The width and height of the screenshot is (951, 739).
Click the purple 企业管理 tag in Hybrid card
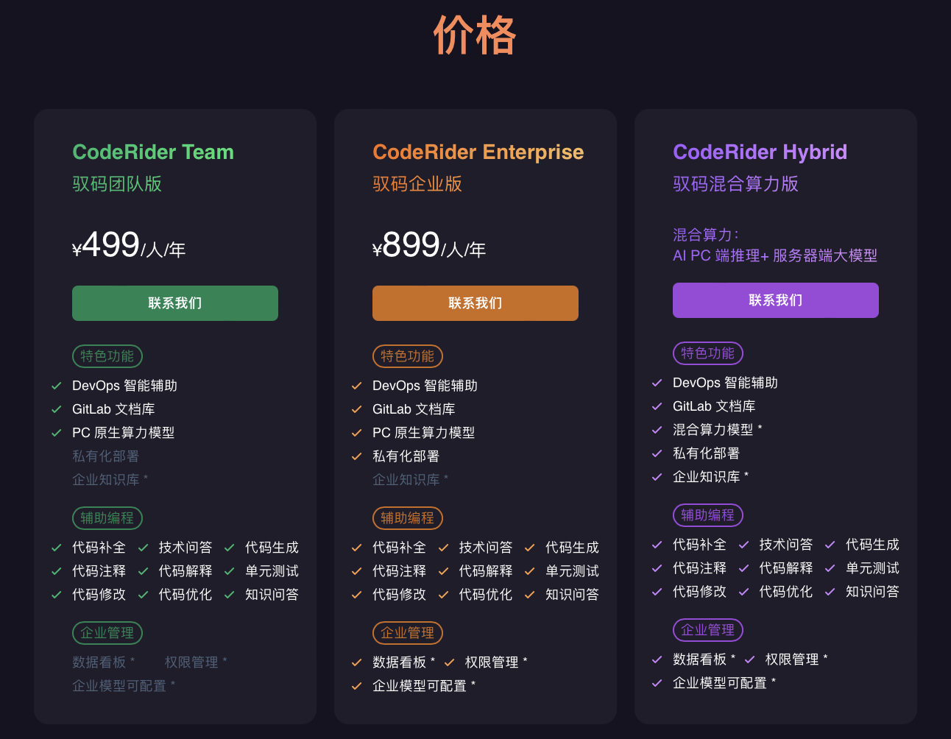(x=708, y=630)
